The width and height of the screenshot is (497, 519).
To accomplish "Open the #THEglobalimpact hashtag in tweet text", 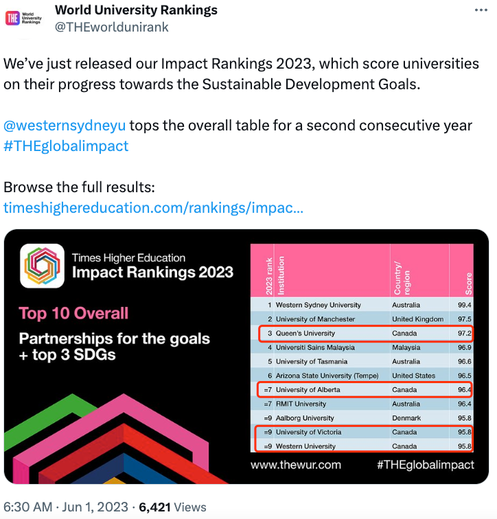I will click(x=66, y=146).
